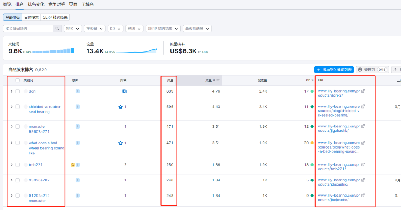Click circle add icon beside tmb221 keyword

click(x=26, y=165)
